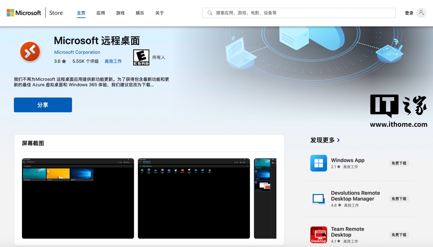The image size is (433, 247).
Task: Open the Microsoft Corporation publisher link
Action: click(x=77, y=52)
